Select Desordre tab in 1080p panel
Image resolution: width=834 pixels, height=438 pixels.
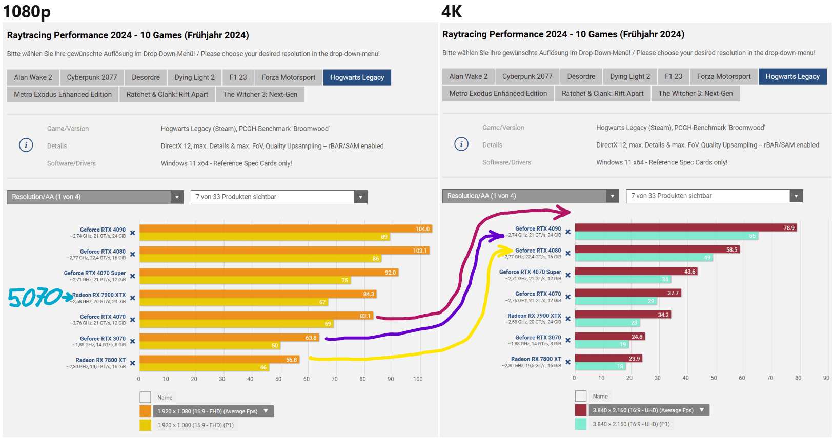click(146, 77)
